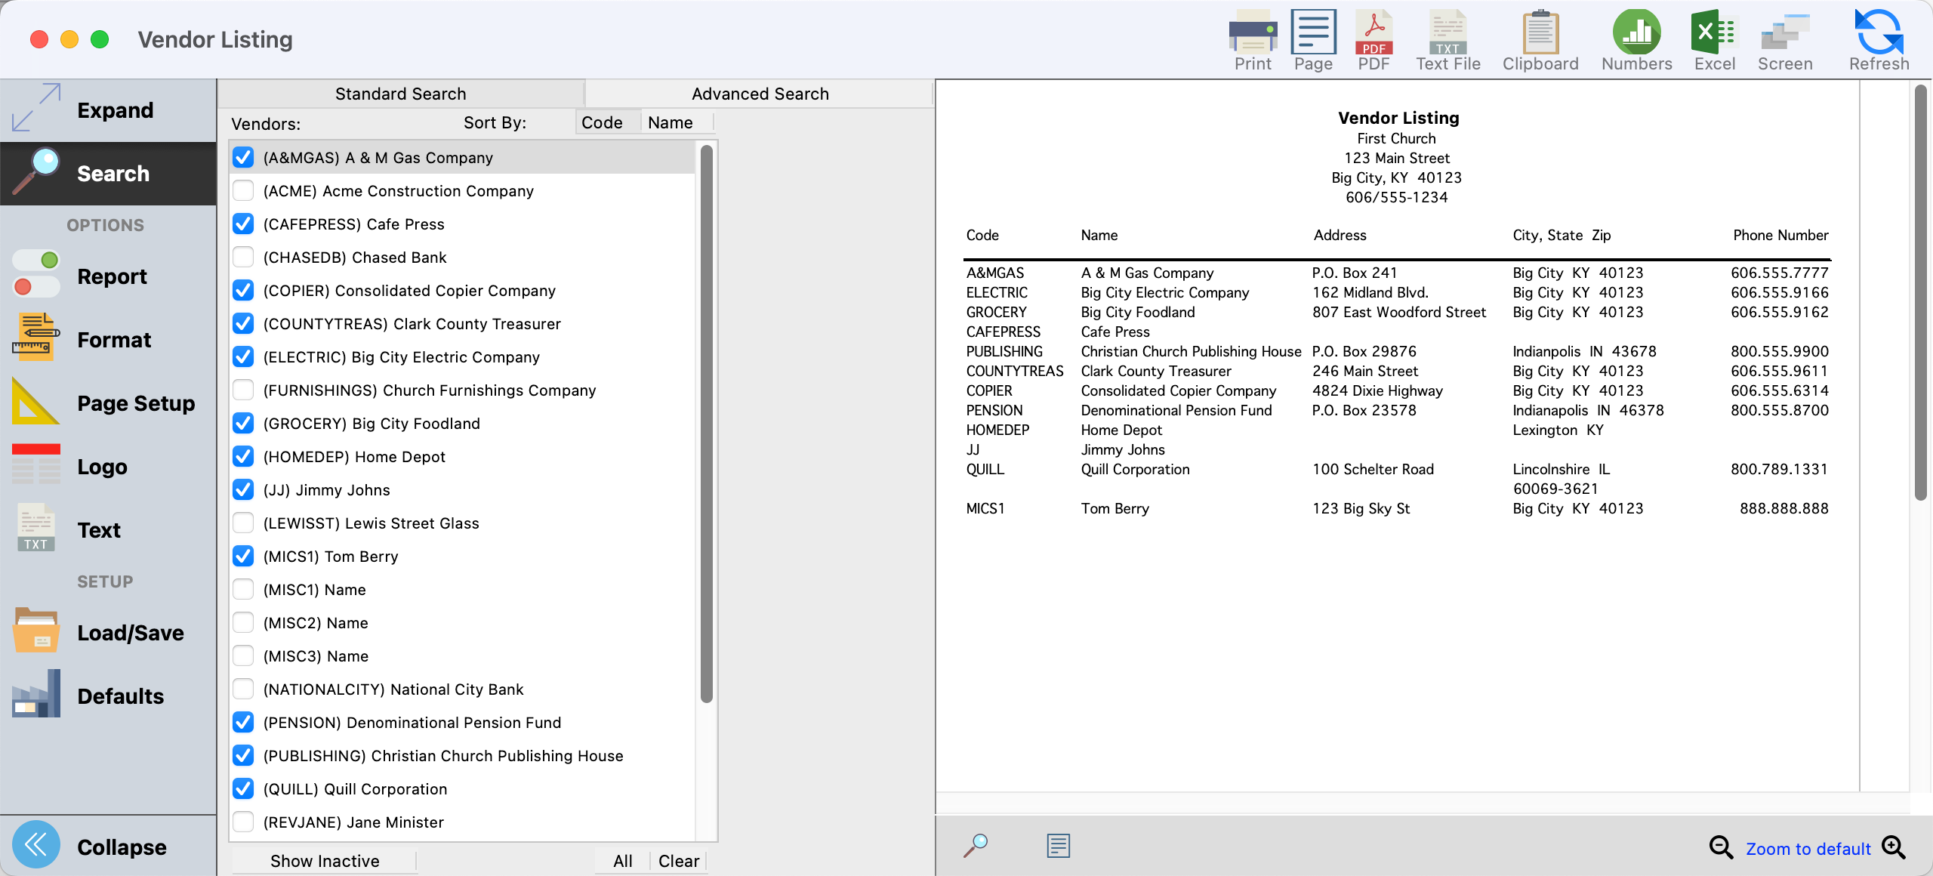This screenshot has width=1933, height=876.
Task: Enable the Lewis Street Glass checkbox
Action: [x=243, y=523]
